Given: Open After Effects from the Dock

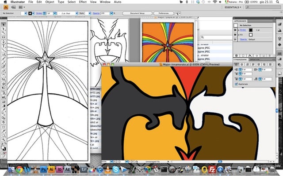Looking at the screenshot, I should tap(68, 170).
